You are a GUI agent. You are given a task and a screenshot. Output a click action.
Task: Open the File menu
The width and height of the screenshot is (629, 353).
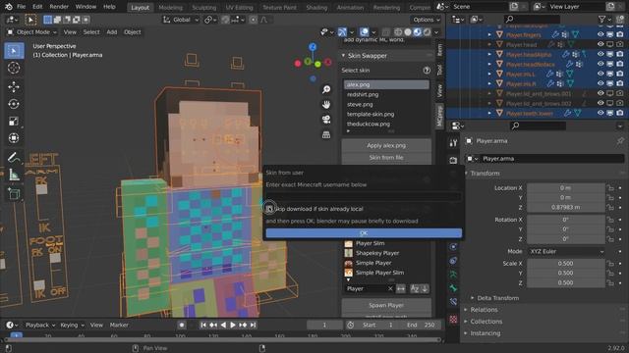click(x=22, y=7)
